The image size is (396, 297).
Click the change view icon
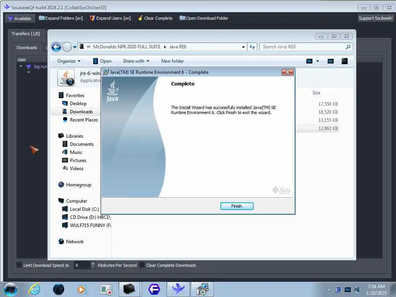[x=309, y=61]
